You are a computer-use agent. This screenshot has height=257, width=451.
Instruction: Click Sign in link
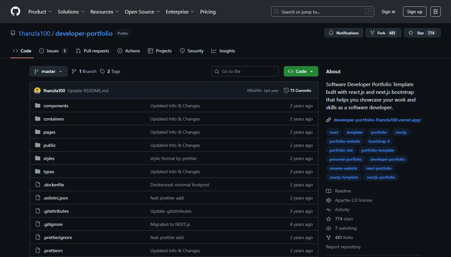(x=388, y=12)
